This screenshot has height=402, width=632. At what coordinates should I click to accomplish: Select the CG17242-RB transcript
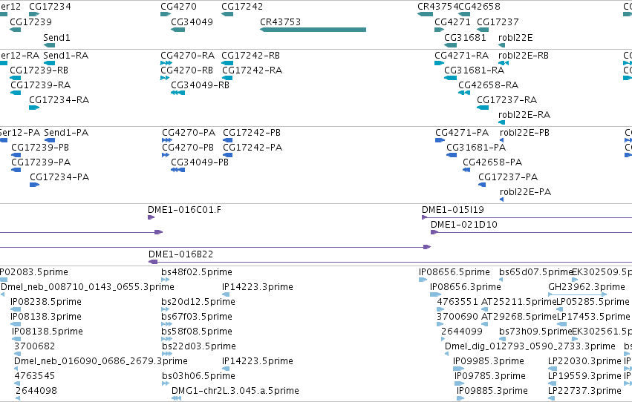click(250, 55)
